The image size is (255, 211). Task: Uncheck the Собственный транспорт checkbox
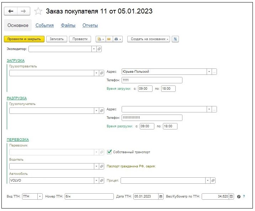click(109, 152)
